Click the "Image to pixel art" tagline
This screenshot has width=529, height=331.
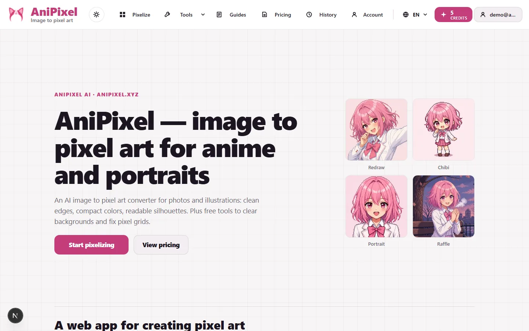coord(52,21)
